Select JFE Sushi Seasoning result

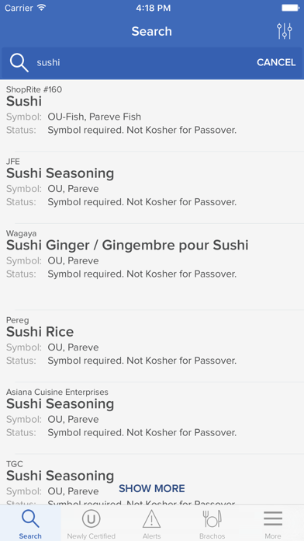[152, 187]
